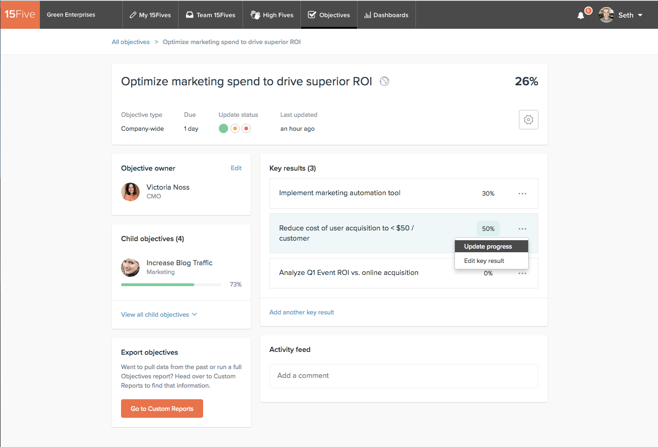Open the Objectives tab
The image size is (658, 447).
[x=329, y=15]
